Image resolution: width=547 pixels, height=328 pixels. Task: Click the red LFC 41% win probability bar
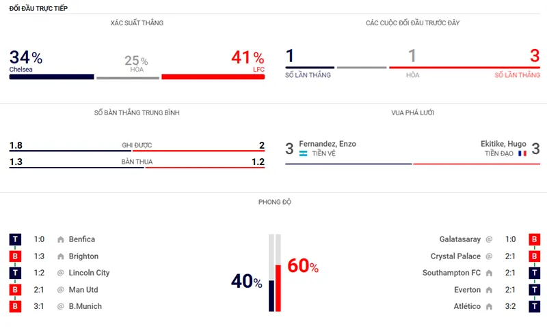213,77
